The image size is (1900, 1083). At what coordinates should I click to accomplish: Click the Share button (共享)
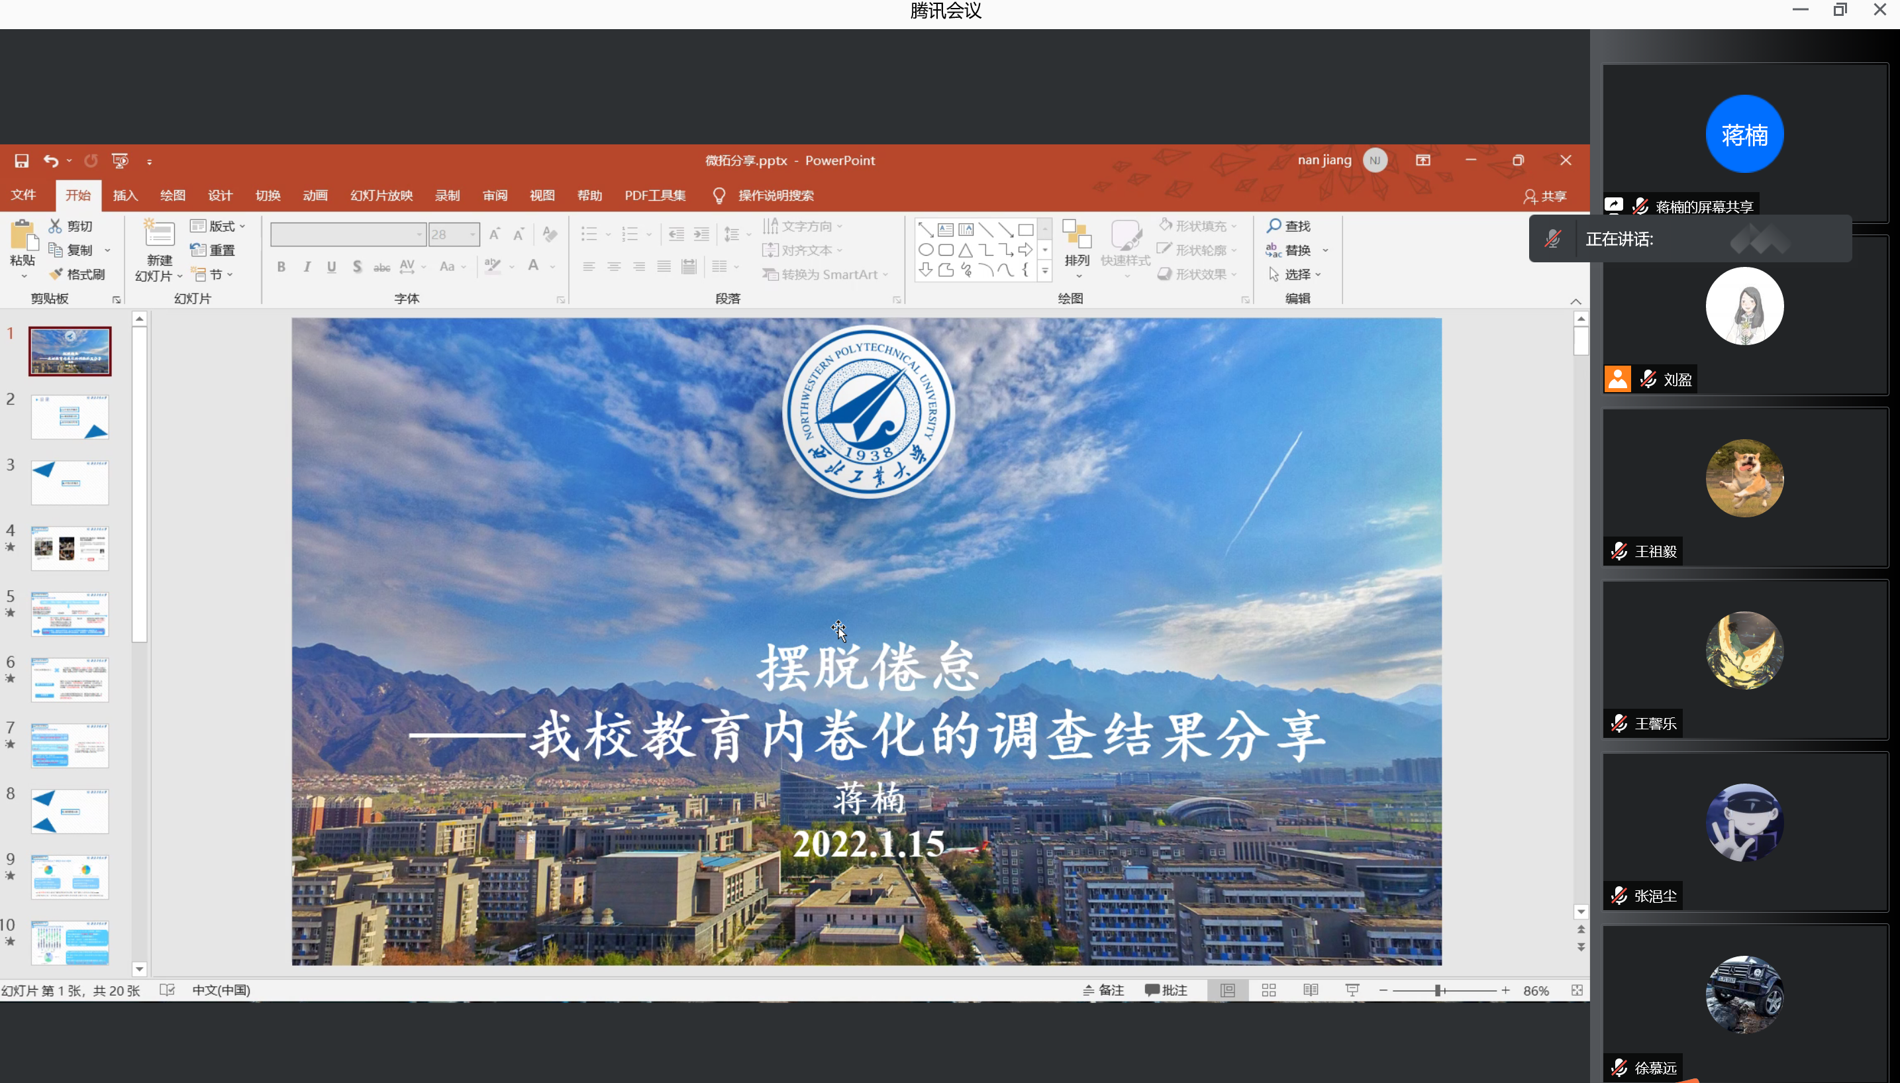pyautogui.click(x=1545, y=196)
